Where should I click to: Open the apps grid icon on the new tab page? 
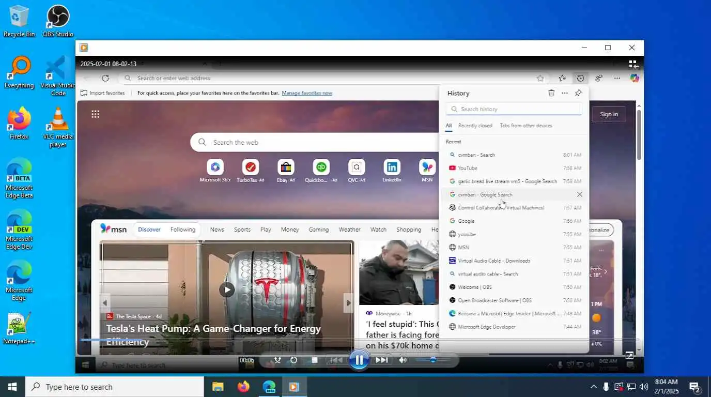point(95,114)
